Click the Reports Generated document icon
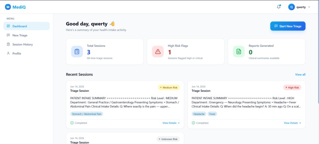 (x=239, y=52)
